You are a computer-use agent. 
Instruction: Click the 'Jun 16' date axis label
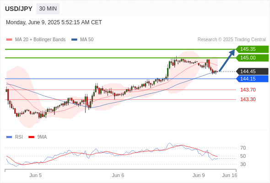coord(230,175)
